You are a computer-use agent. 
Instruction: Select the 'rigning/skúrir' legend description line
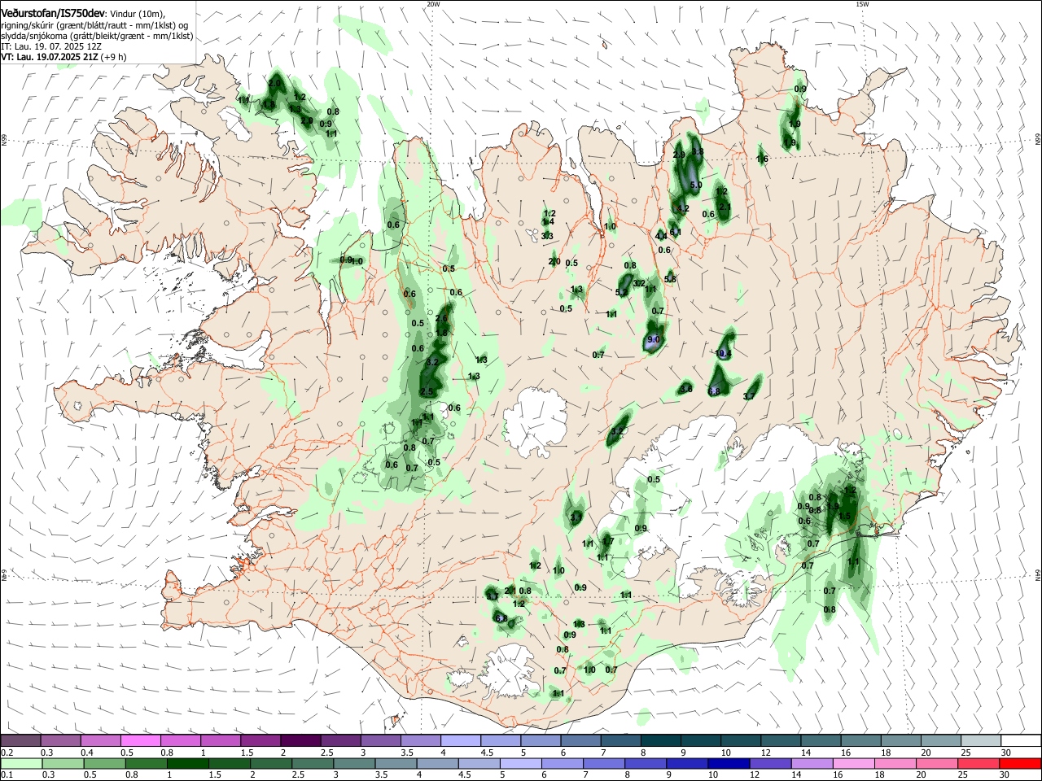[94, 25]
